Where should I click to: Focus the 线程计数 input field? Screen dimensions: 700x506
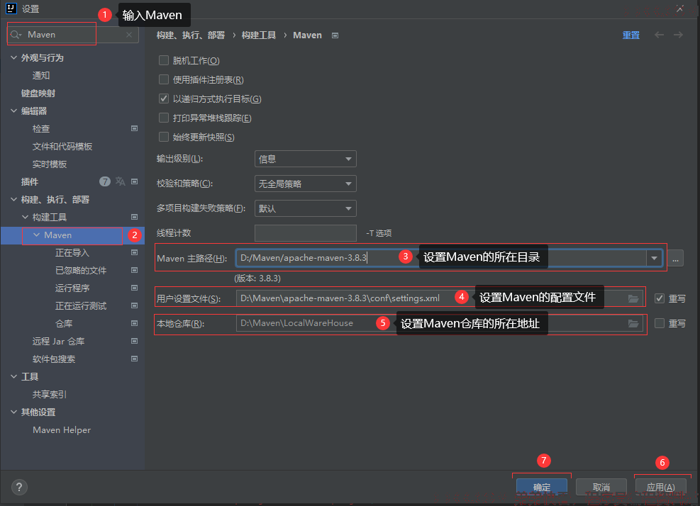coord(306,233)
